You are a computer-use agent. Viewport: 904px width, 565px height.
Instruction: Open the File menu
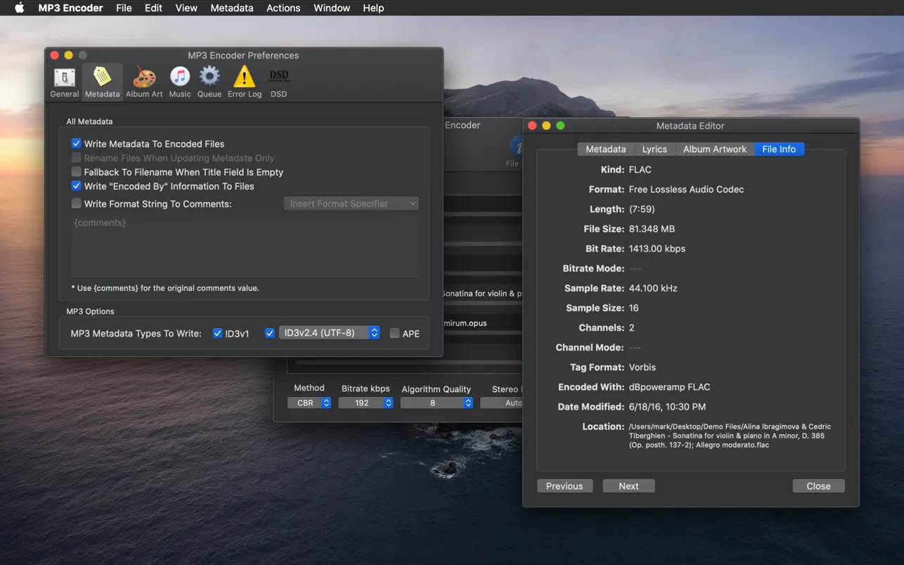point(124,8)
